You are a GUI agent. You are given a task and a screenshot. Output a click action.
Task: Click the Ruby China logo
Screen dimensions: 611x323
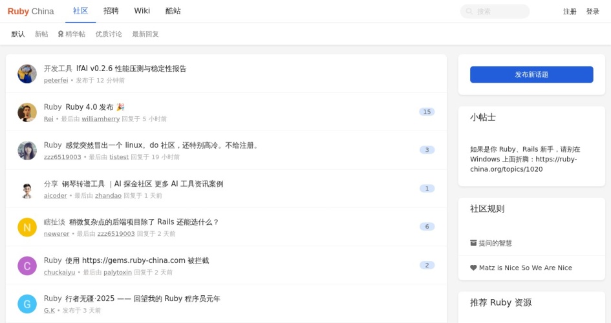[30, 11]
